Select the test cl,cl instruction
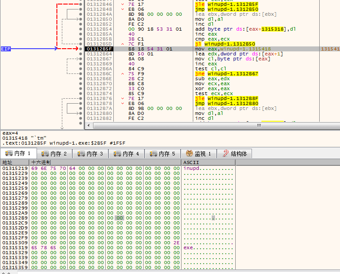 tap(211, 69)
